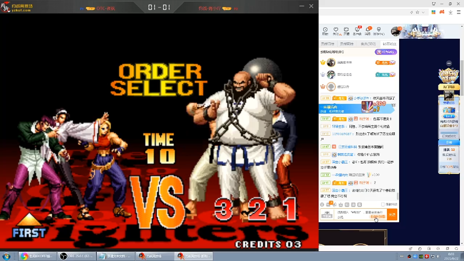Toggle the block-effects checkbox above the chat input
The image size is (464, 261).
click(x=383, y=205)
